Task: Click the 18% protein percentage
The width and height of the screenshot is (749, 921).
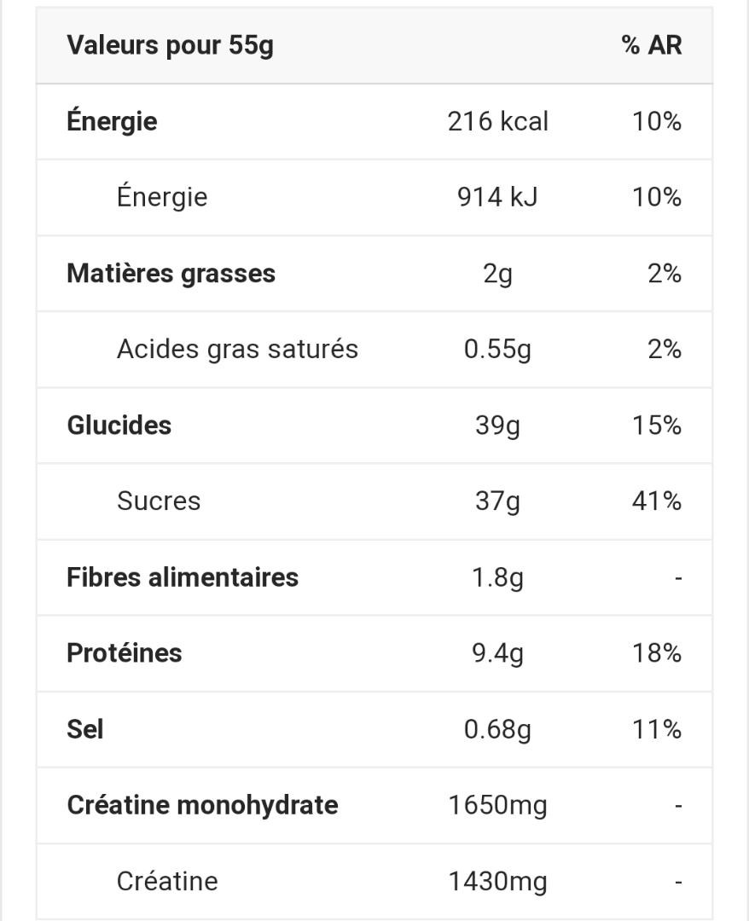Action: 657,653
